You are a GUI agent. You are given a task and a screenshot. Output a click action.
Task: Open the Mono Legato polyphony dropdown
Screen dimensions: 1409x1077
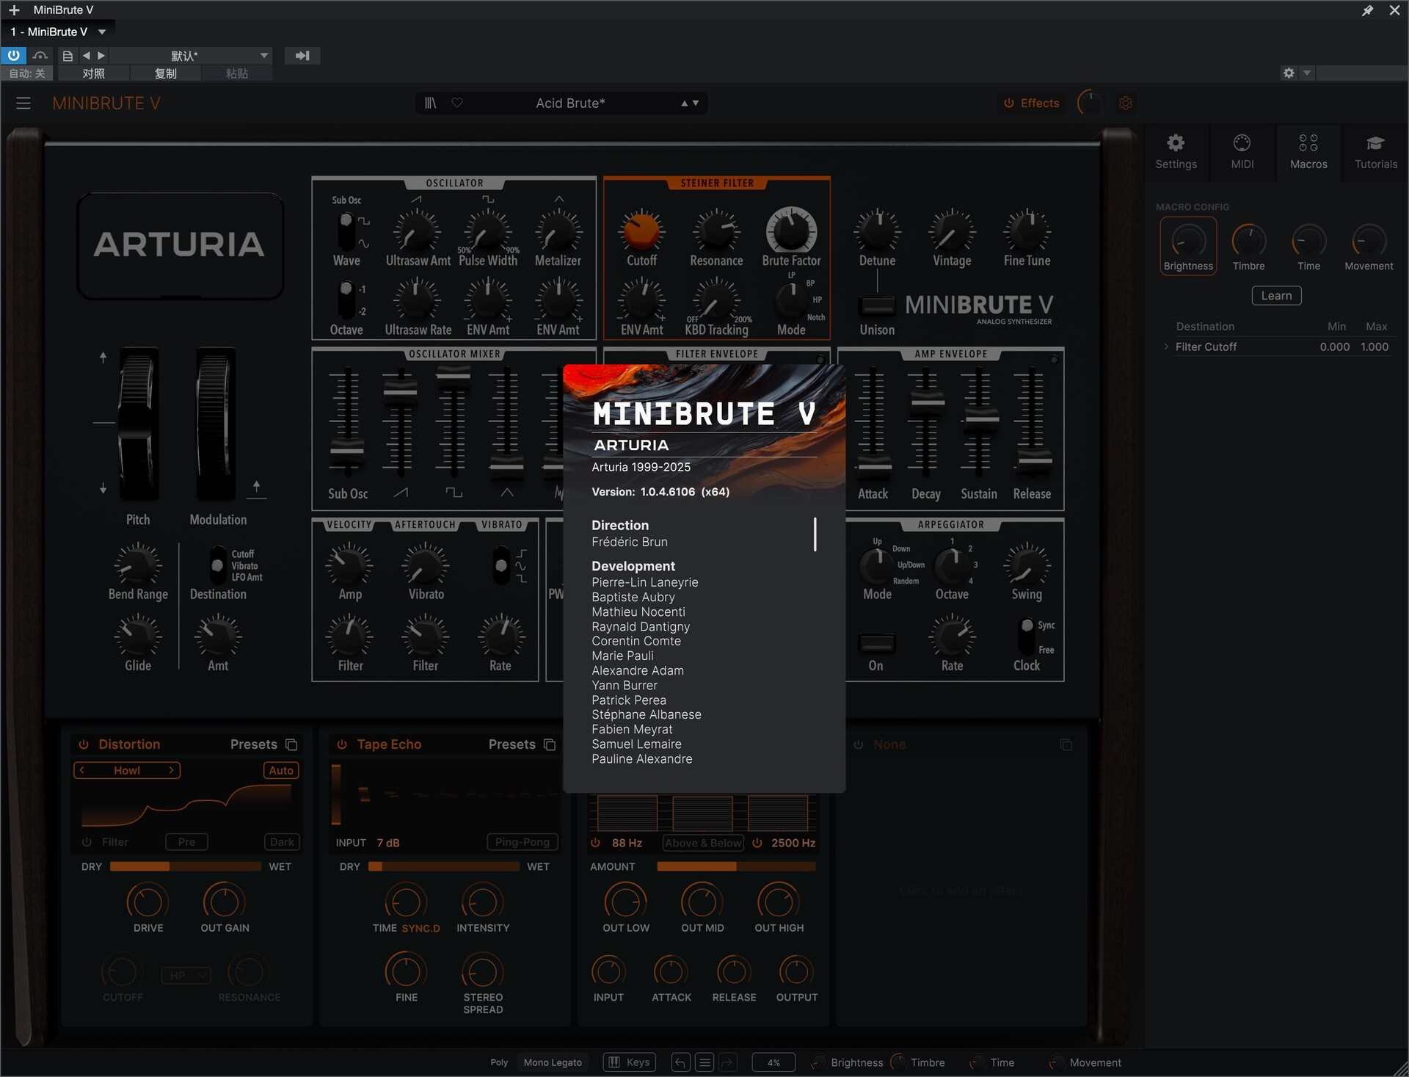click(553, 1062)
